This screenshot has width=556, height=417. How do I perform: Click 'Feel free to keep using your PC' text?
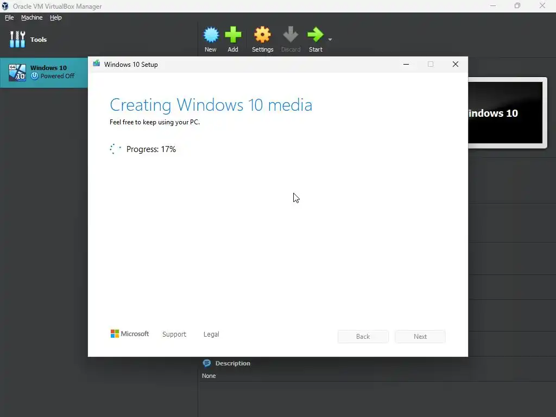point(155,122)
